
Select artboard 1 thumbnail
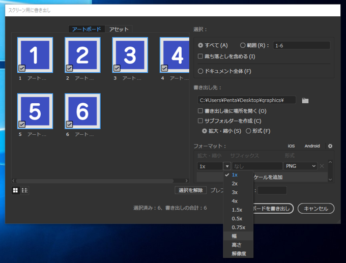(x=35, y=55)
